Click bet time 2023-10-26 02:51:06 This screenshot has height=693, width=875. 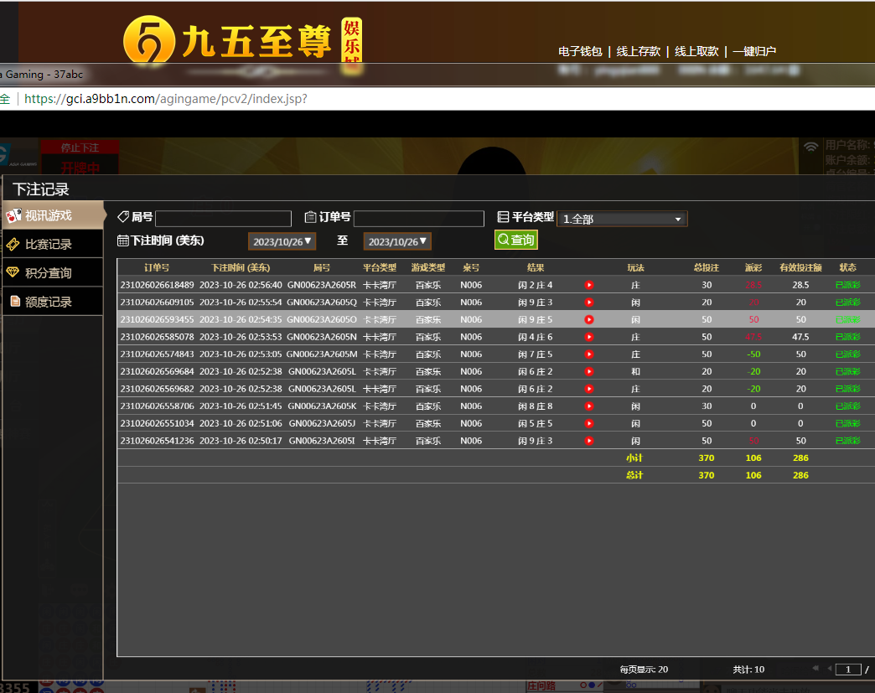click(241, 423)
